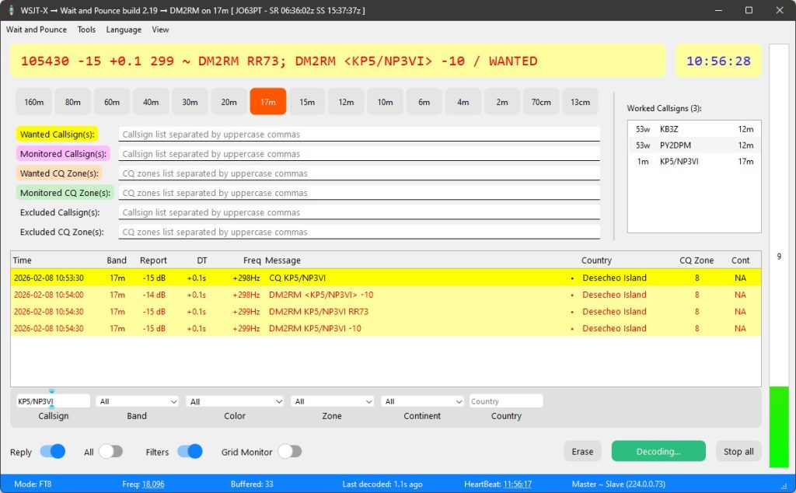Switch to the 15m band
This screenshot has height=493, width=796.
pyautogui.click(x=307, y=102)
